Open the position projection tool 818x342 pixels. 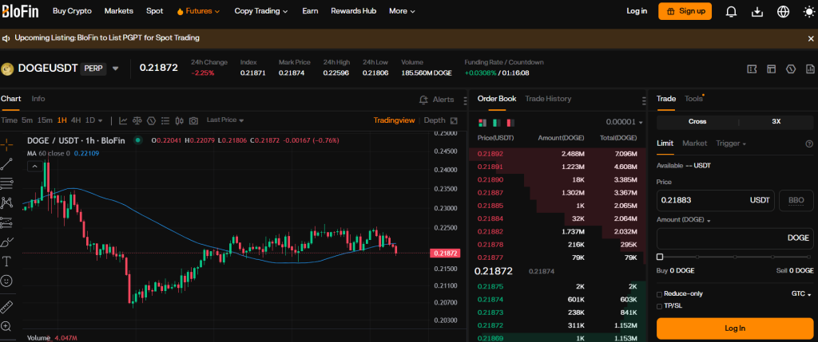6,222
